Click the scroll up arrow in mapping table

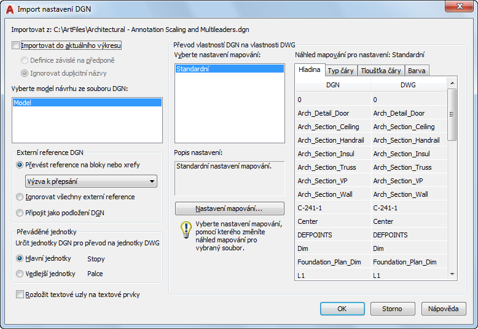point(452,83)
